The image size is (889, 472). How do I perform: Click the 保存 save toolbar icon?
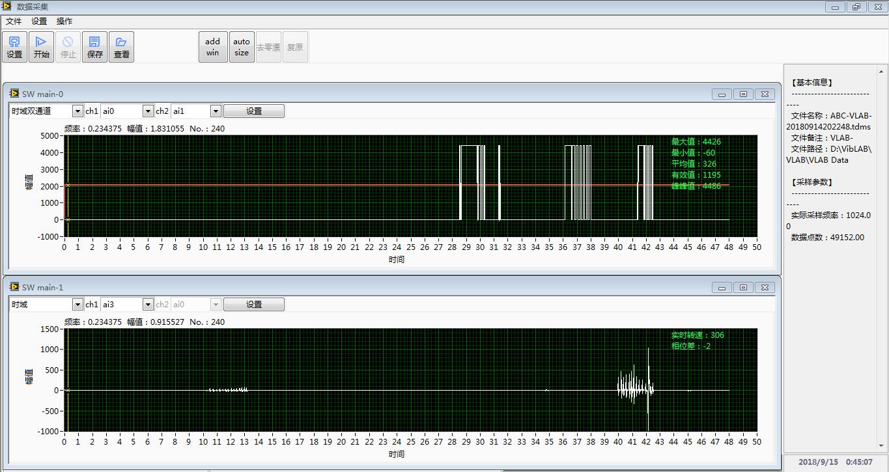[95, 47]
